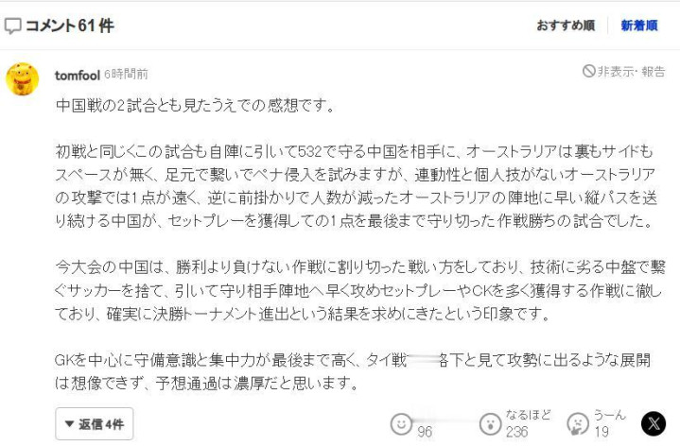680x446 pixels.
Task: Click the 236 reaction count number
Action: [x=517, y=432]
